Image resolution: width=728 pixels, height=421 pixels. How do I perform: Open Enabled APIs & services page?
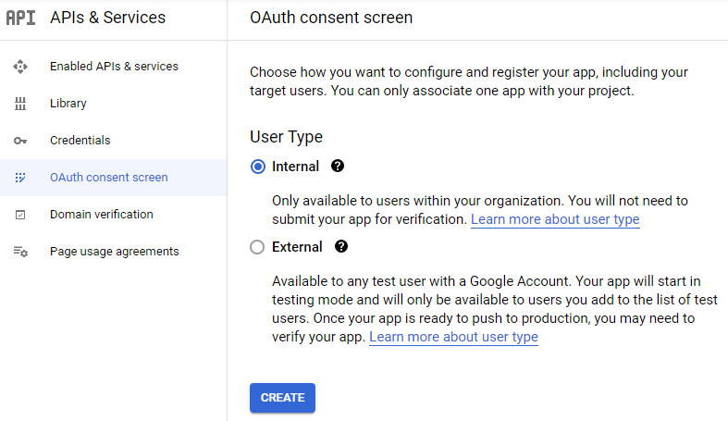click(x=114, y=67)
